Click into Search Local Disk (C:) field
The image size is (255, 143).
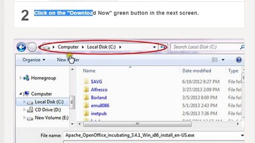pyautogui.click(x=206, y=47)
